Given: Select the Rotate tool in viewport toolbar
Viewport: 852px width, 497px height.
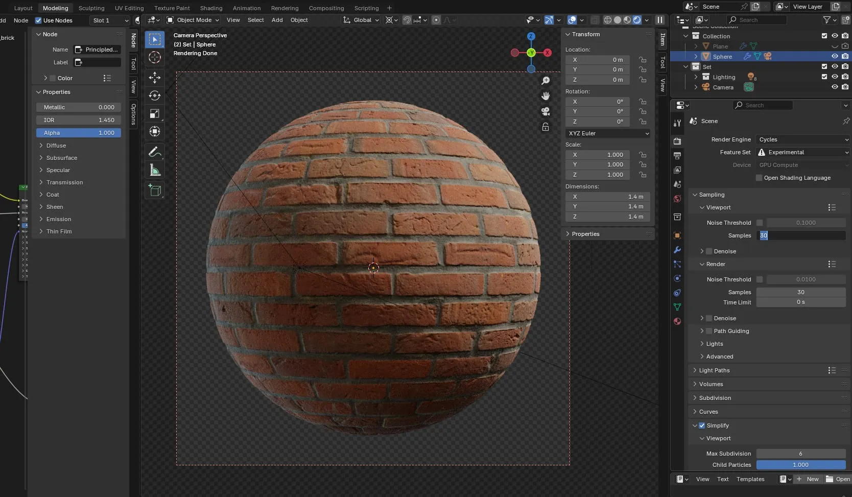Looking at the screenshot, I should coord(155,96).
